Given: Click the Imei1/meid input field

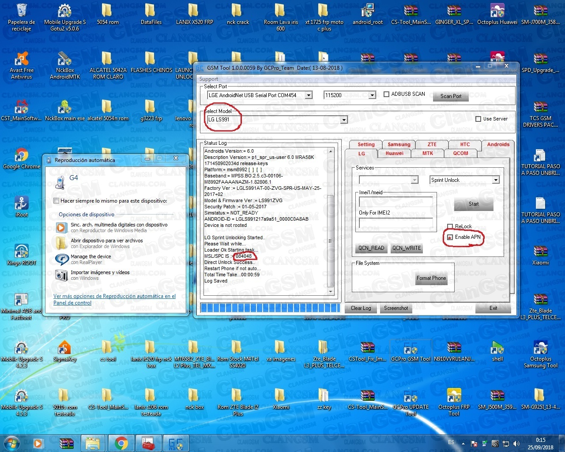Looking at the screenshot, I should [x=396, y=202].
